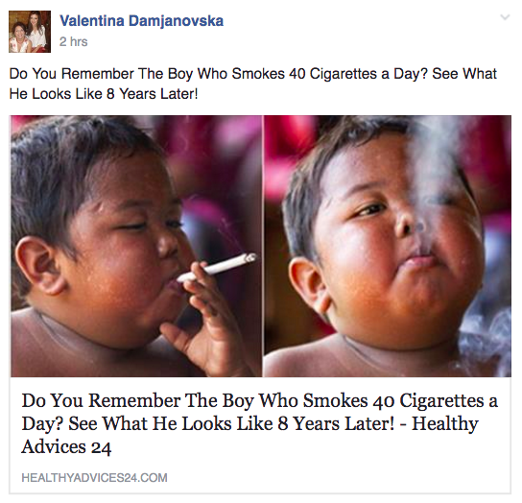Click Valentina Damjanovska's profile picture
The height and width of the screenshot is (503, 522).
[x=30, y=32]
